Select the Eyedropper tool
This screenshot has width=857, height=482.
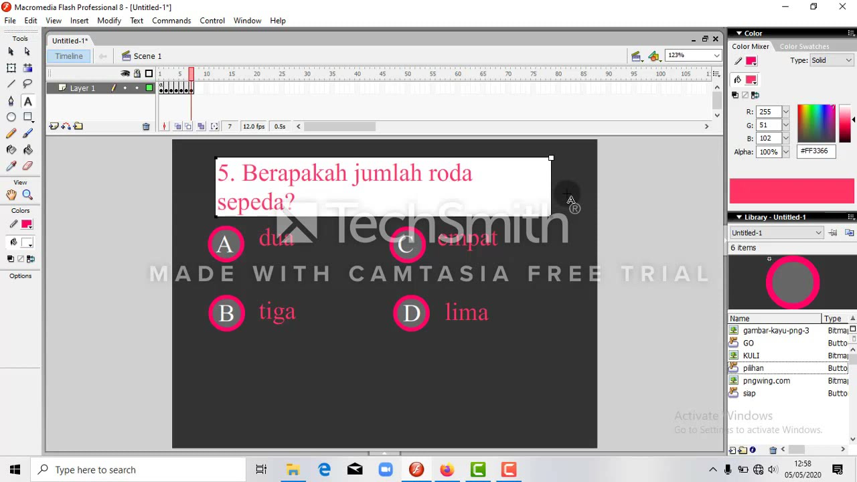tap(11, 166)
